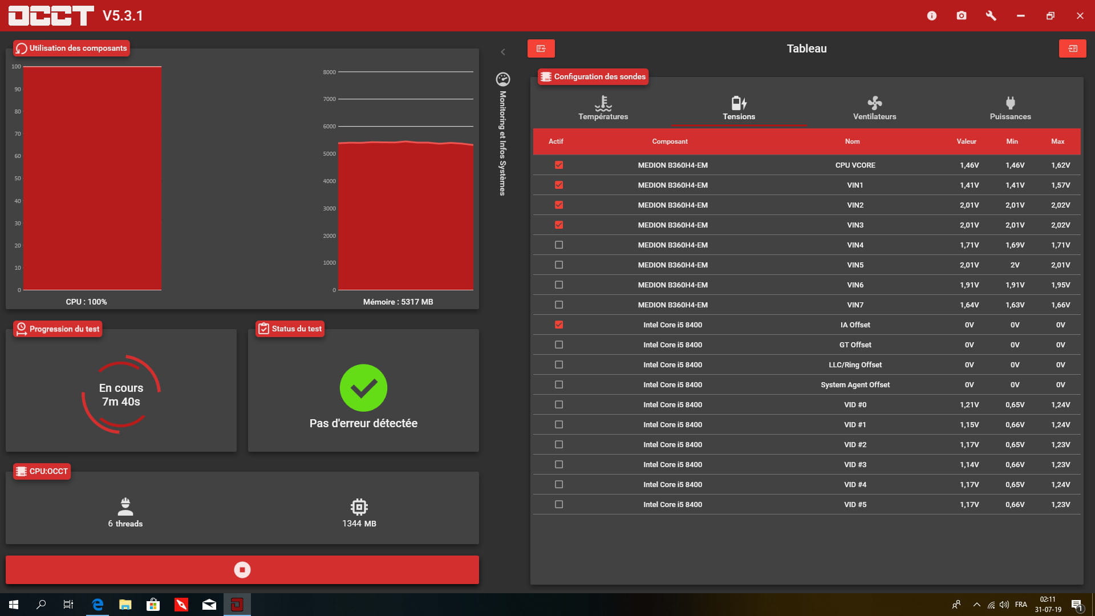Show hidden tray icons chevron
The width and height of the screenshot is (1095, 616).
pos(977,605)
